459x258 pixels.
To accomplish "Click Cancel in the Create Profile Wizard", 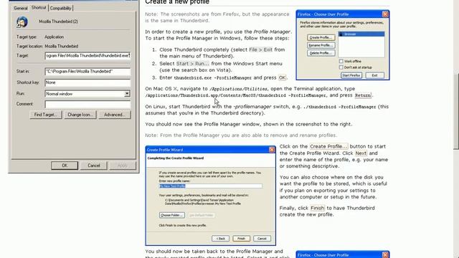I will pyautogui.click(x=262, y=239).
